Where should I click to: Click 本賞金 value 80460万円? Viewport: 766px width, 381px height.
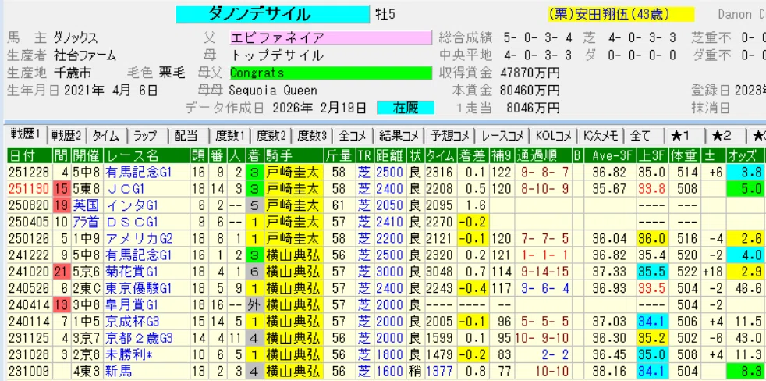pyautogui.click(x=530, y=91)
